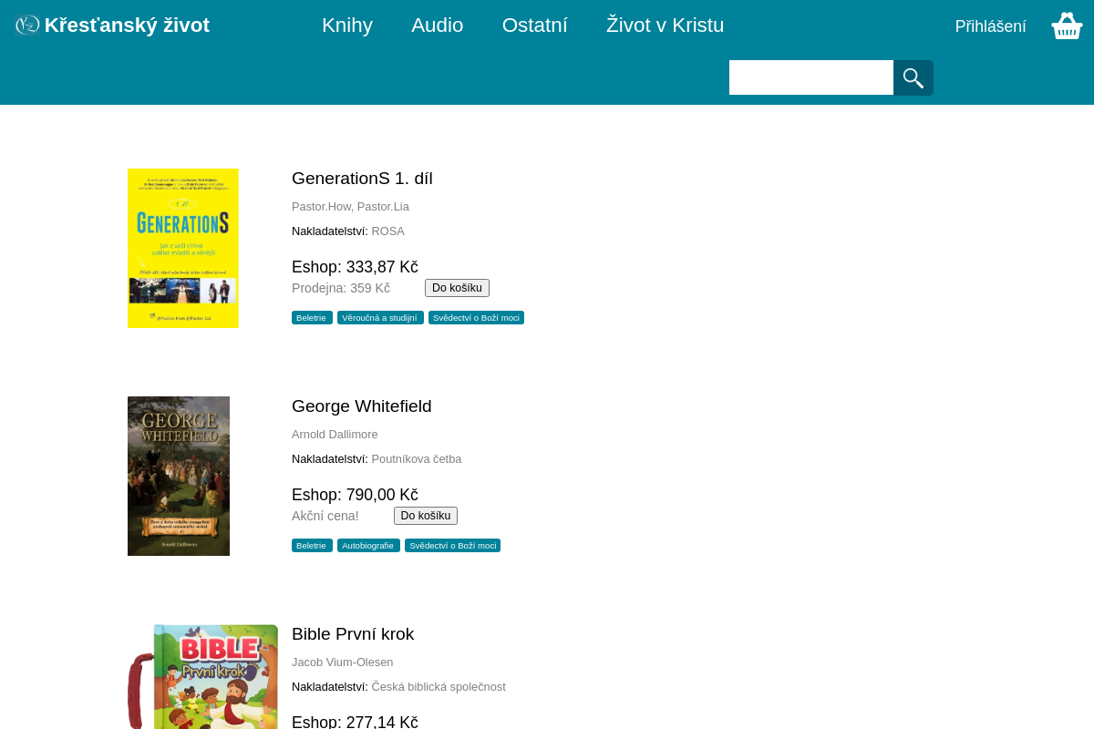This screenshot has height=729, width=1094.
Task: Click the magnifier search icon button
Action: point(913,78)
